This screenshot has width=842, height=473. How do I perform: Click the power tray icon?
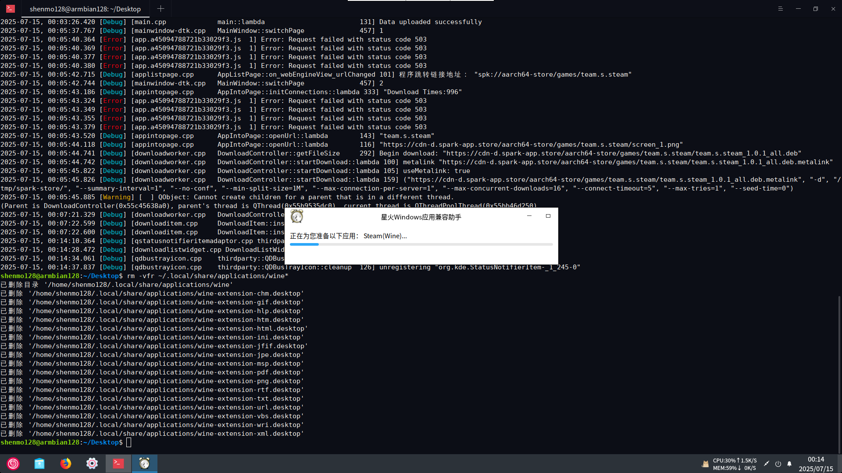(x=778, y=464)
